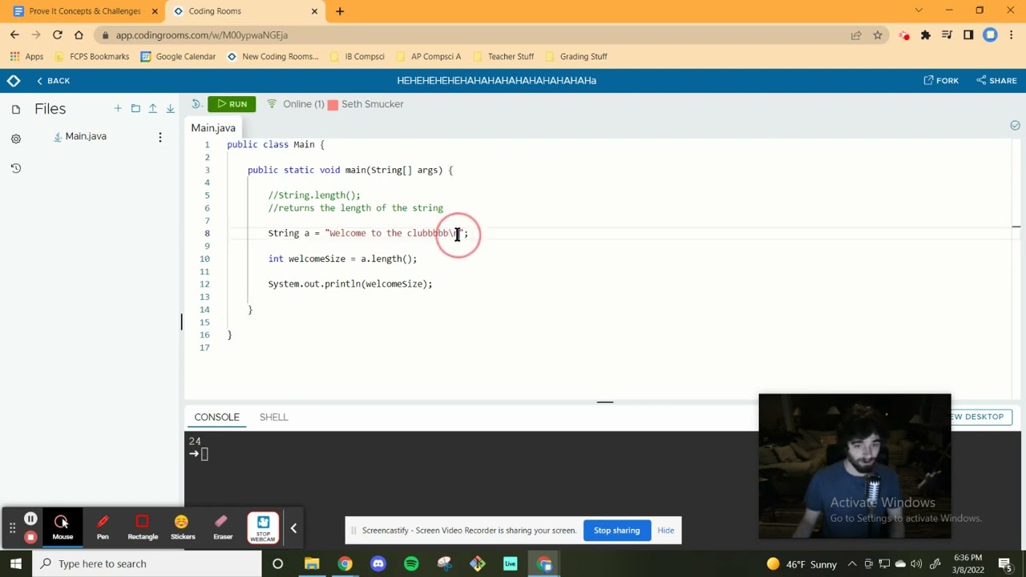Open the tab search dropdown arrow
This screenshot has height=577, width=1026.
coord(919,10)
